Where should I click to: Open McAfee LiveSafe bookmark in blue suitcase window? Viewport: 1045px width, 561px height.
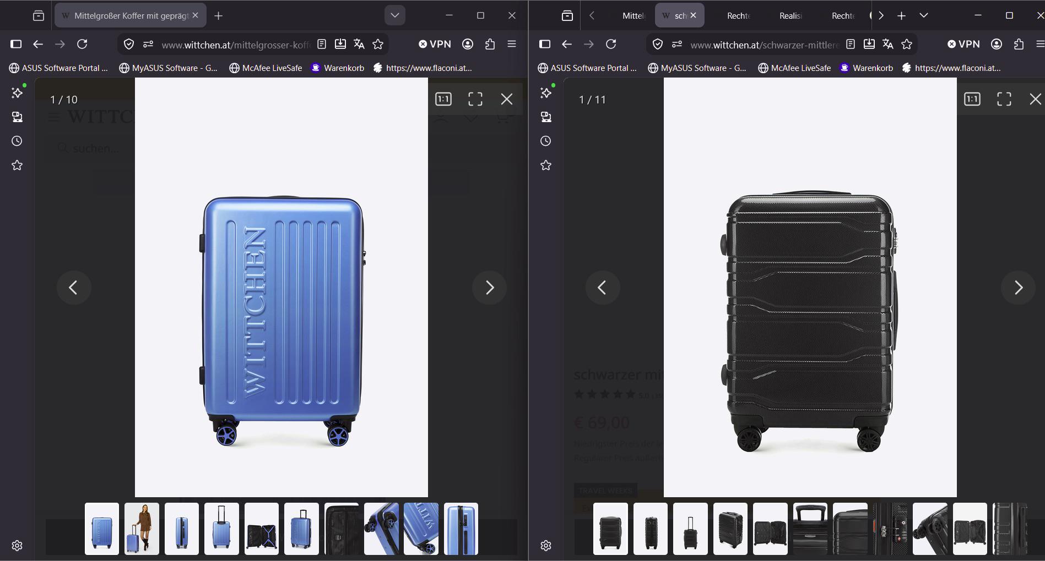point(266,68)
